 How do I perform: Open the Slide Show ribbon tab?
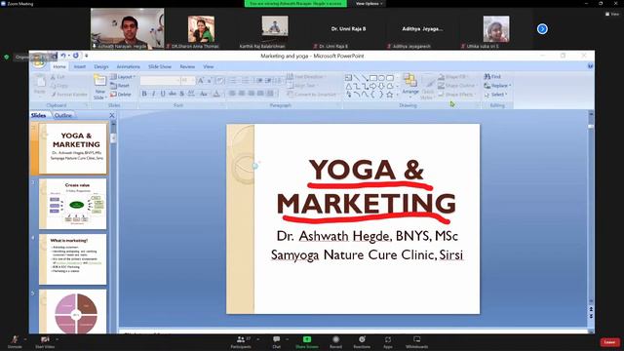coord(160,66)
